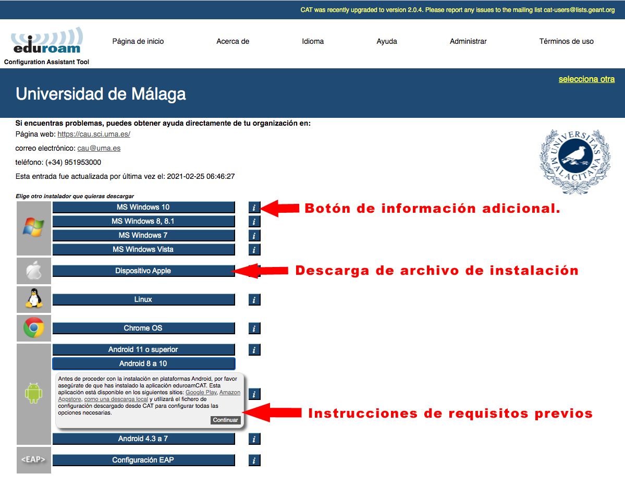Click info icon beside the Android instructions popup
625x498 pixels.
[x=254, y=394]
